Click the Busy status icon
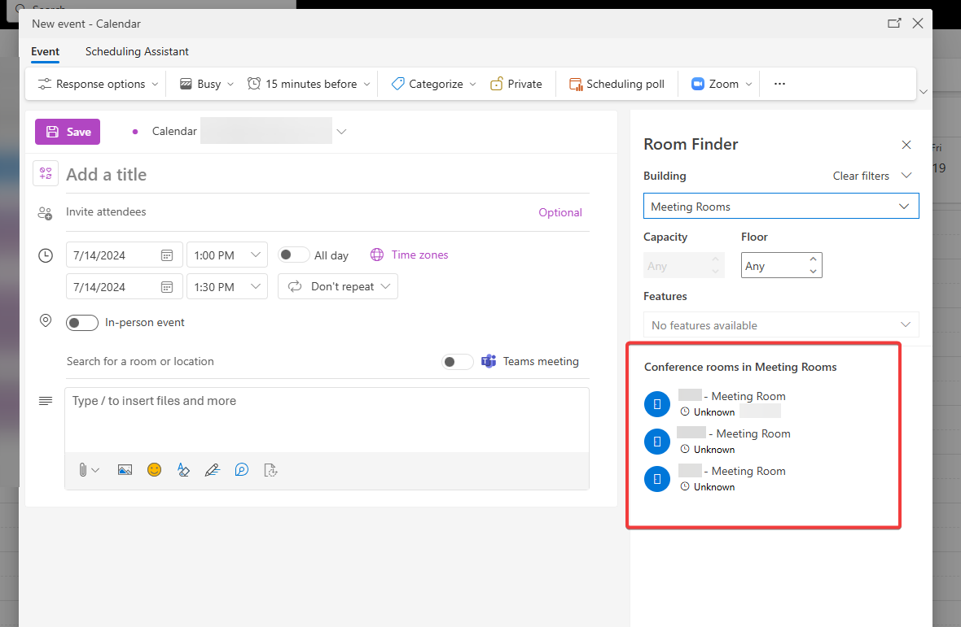 tap(186, 84)
